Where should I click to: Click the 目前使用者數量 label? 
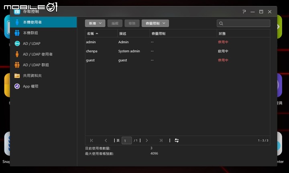tap(98, 148)
